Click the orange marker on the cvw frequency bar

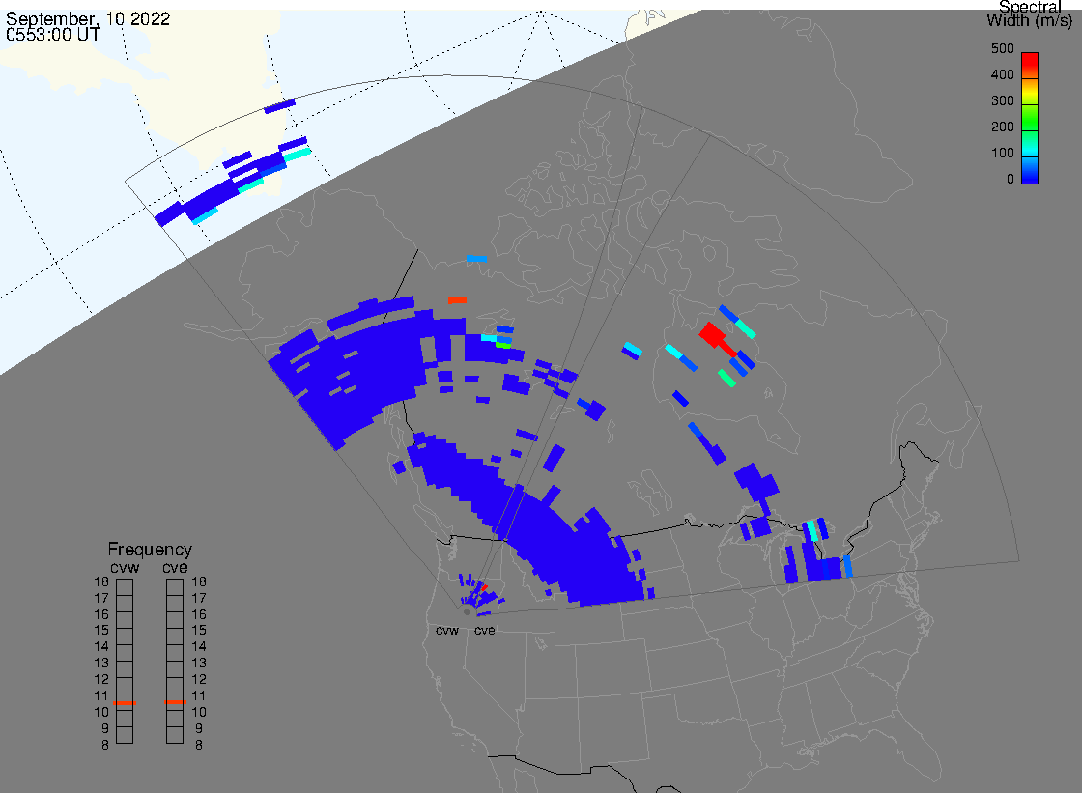(x=125, y=702)
